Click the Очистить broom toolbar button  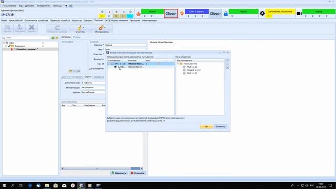(x=80, y=29)
